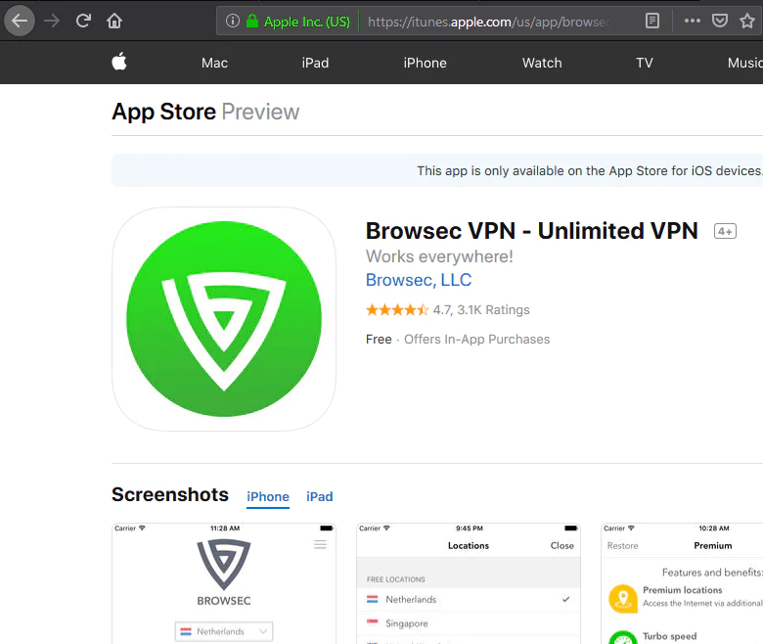Click the Works everywhere! subtitle
The image size is (763, 644).
439,256
